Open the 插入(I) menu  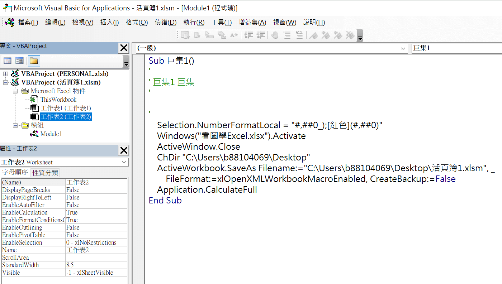point(109,22)
